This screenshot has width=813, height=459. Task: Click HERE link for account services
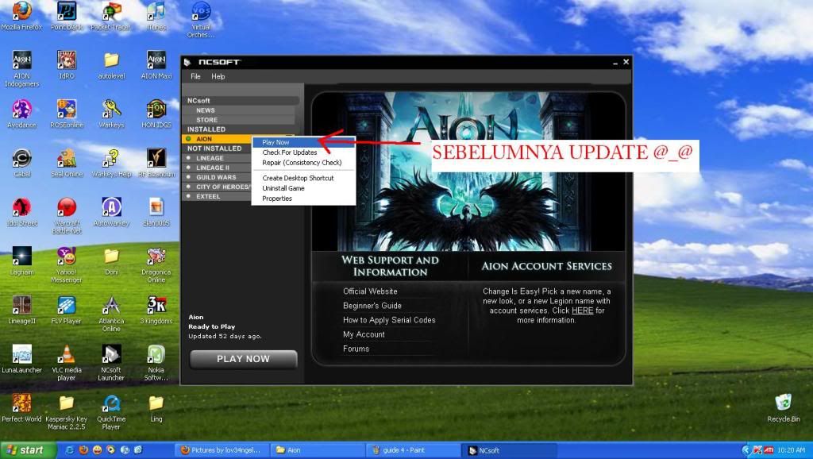582,310
